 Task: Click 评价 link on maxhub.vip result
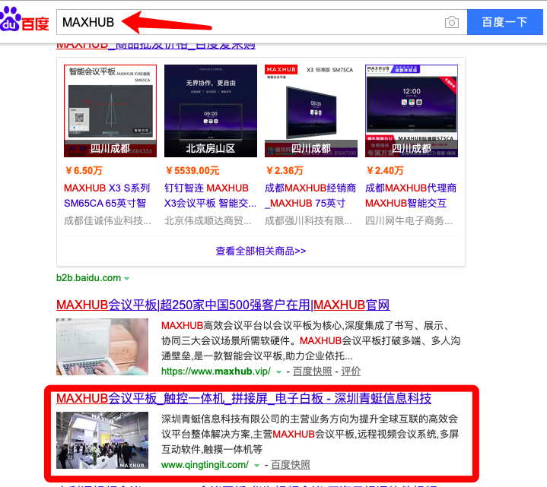(x=351, y=371)
